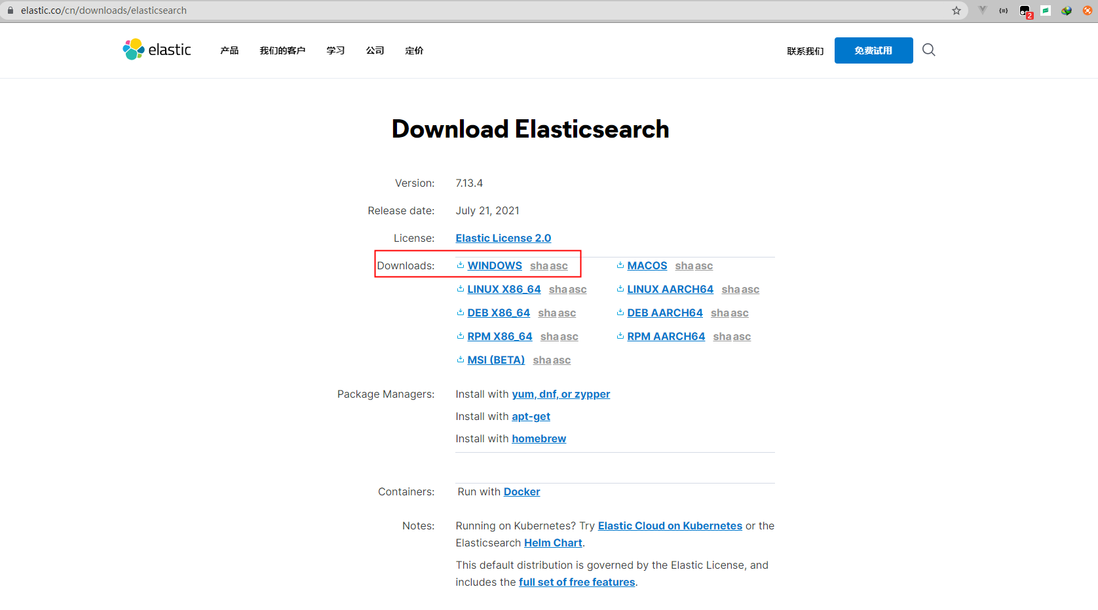Open asc signature for MACOS
The image size is (1098, 610).
[704, 265]
